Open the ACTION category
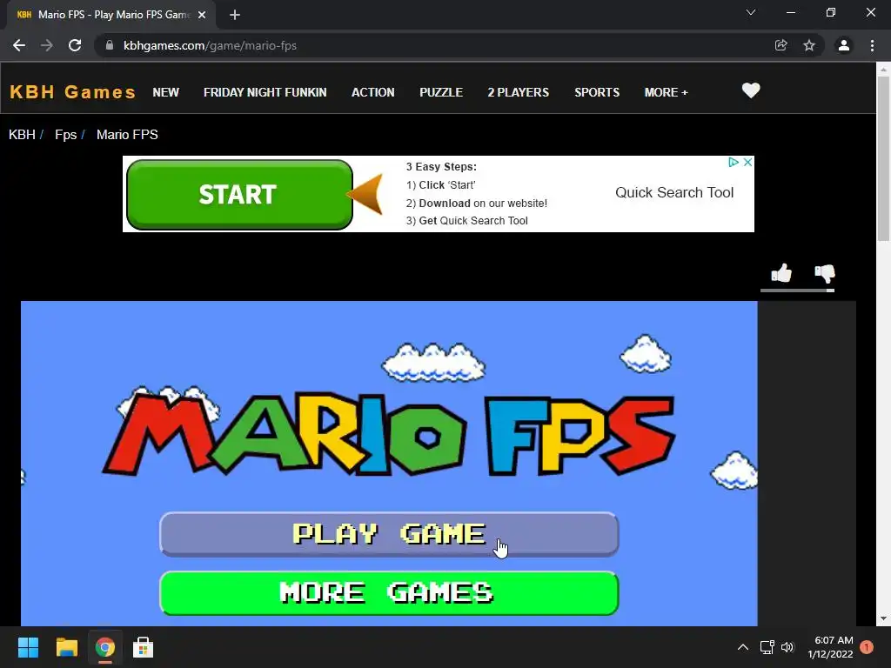891x668 pixels. tap(372, 92)
